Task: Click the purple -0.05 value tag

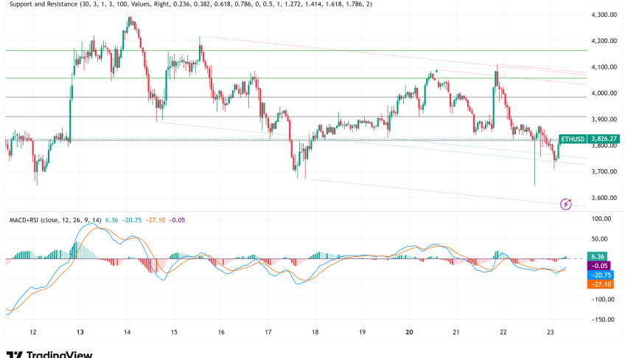Action: tap(598, 266)
